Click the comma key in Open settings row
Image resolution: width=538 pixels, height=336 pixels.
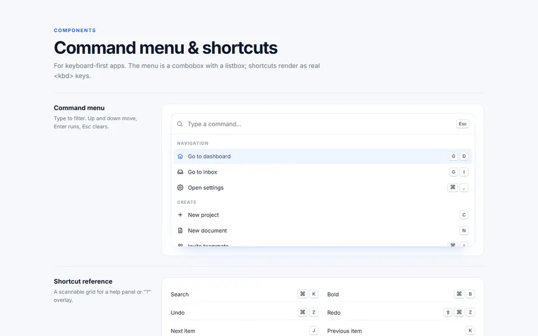click(464, 188)
